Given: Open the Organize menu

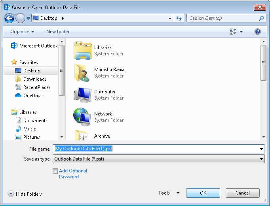Looking at the screenshot, I should coord(22,32).
